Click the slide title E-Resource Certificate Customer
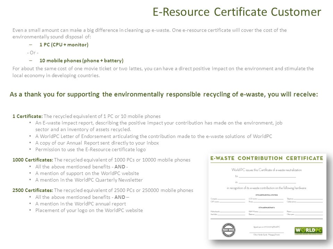 (237, 12)
